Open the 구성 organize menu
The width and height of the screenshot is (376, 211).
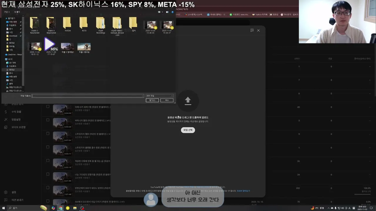[6, 12]
